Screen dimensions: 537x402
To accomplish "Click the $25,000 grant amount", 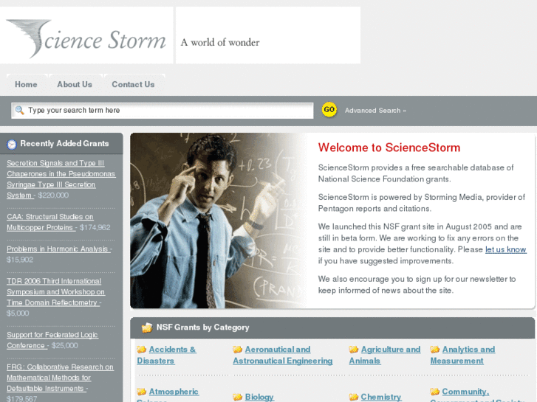I will point(64,345).
